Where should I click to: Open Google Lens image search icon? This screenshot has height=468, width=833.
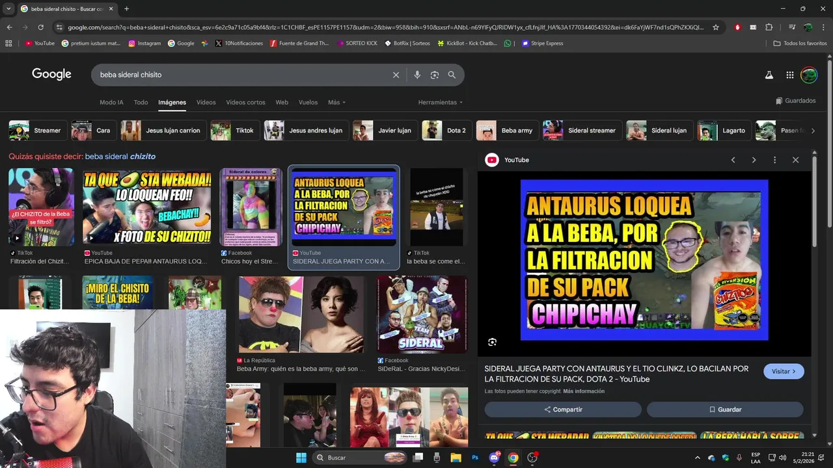click(435, 75)
